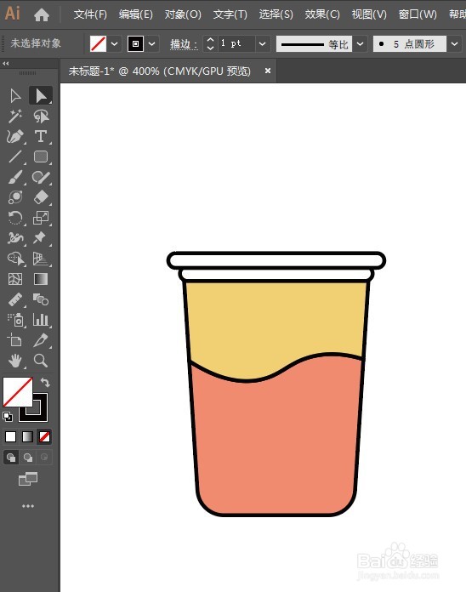
Task: Select the Shape Builder tool
Action: [15, 259]
